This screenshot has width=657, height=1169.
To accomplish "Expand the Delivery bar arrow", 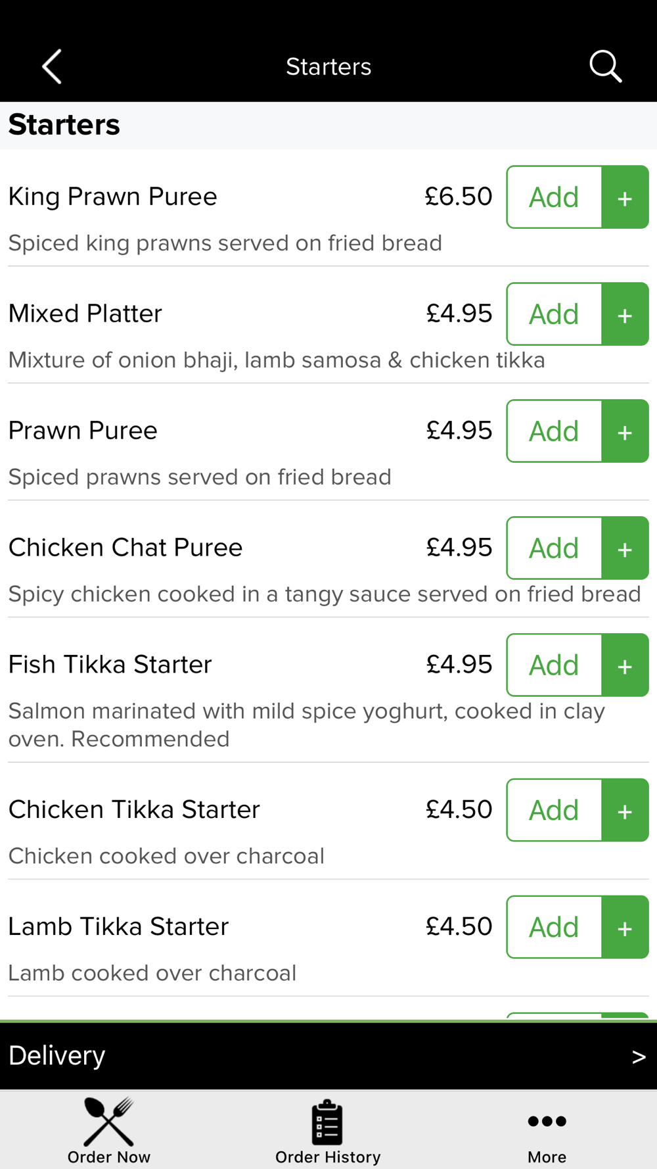I will tap(639, 1057).
